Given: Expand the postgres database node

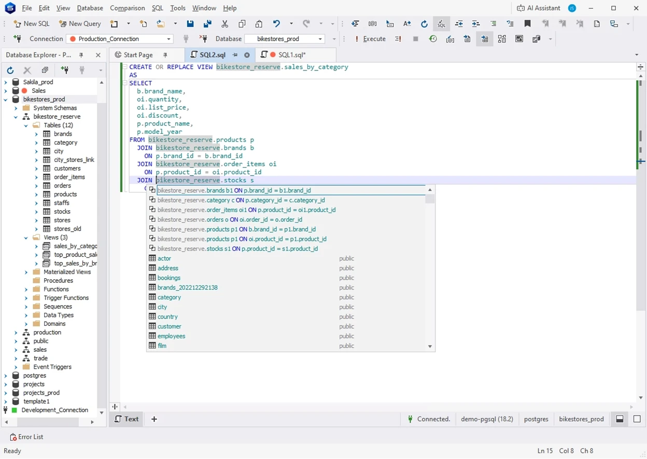Looking at the screenshot, I should coord(6,376).
